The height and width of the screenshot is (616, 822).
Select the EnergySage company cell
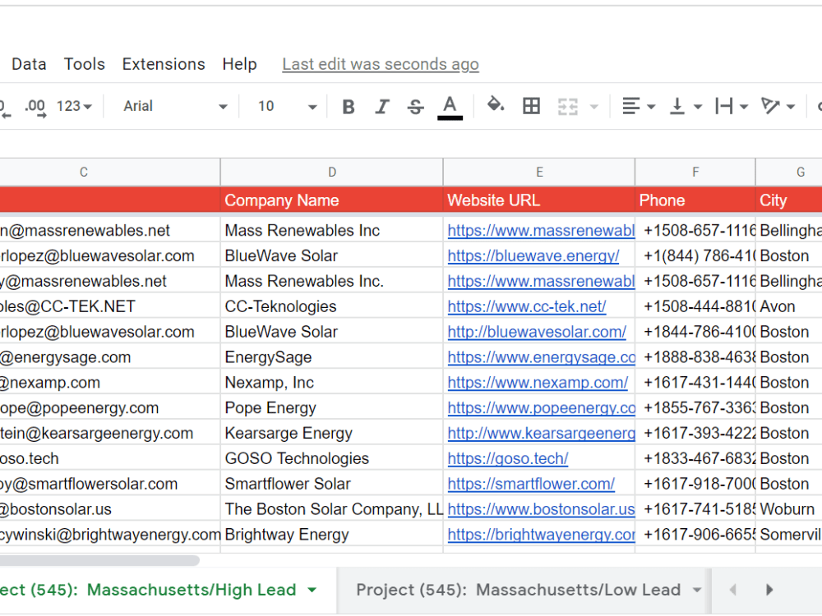[x=332, y=357]
